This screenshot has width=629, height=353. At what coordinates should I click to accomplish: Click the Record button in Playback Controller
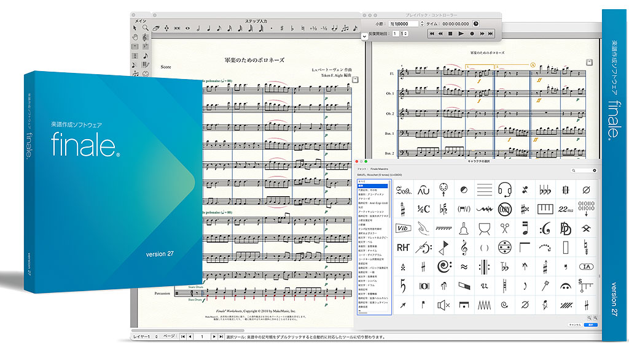[x=472, y=34]
